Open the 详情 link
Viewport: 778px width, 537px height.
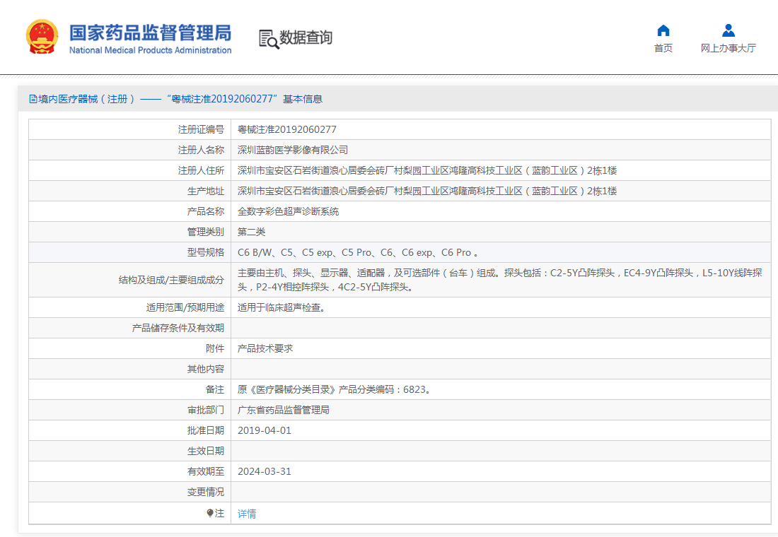click(x=247, y=514)
